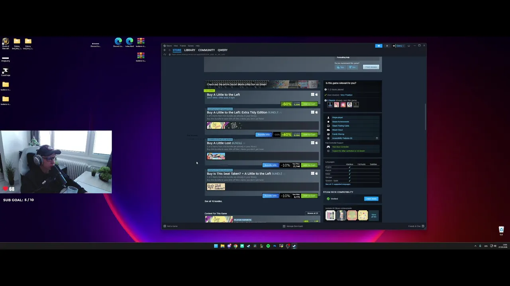Open Spotify from the taskbar
Viewport: 510px width, 286px height.
268,246
